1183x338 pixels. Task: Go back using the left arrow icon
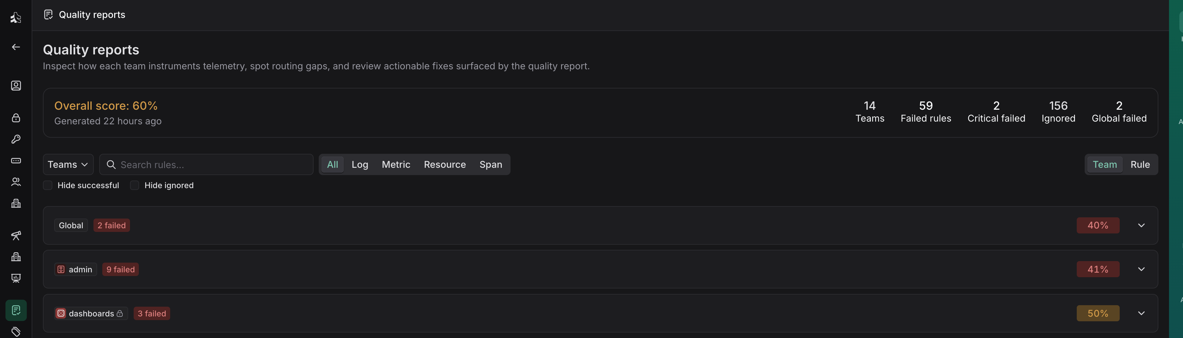pos(16,47)
